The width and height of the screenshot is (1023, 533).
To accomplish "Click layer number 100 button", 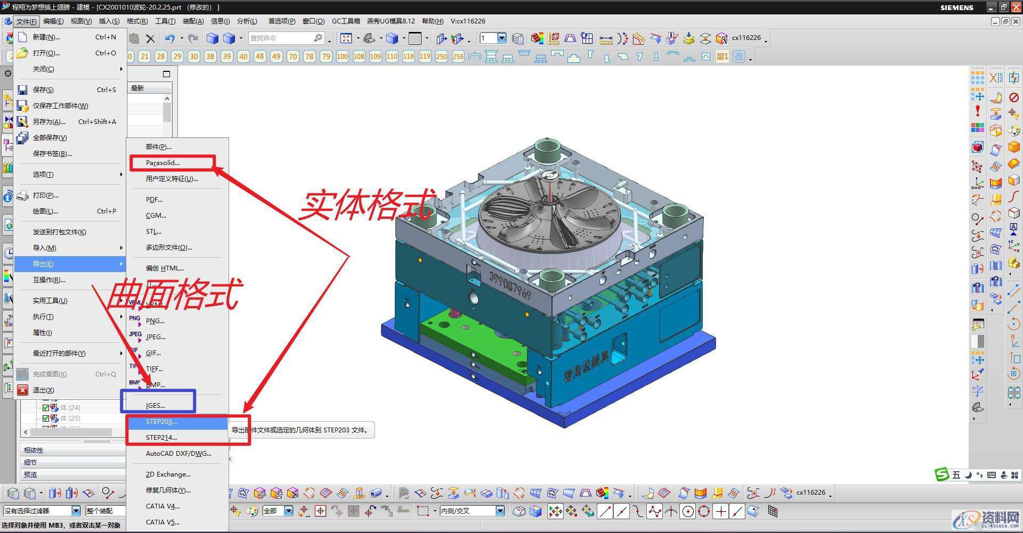I will pos(342,56).
